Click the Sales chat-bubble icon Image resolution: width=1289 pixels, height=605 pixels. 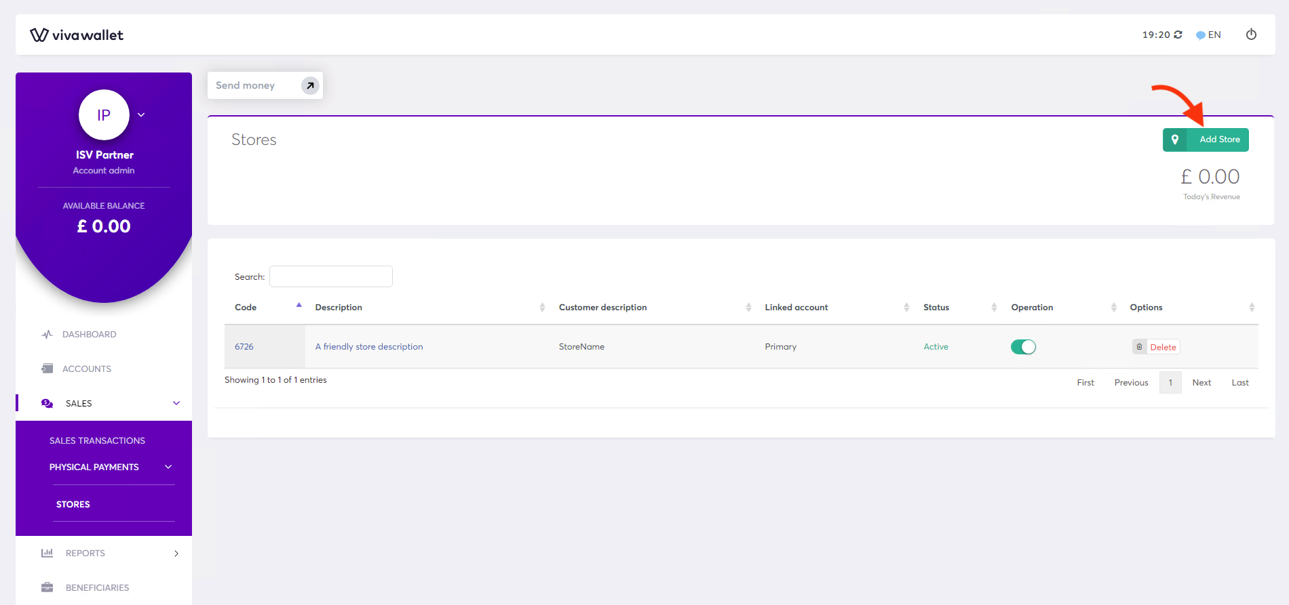[47, 403]
